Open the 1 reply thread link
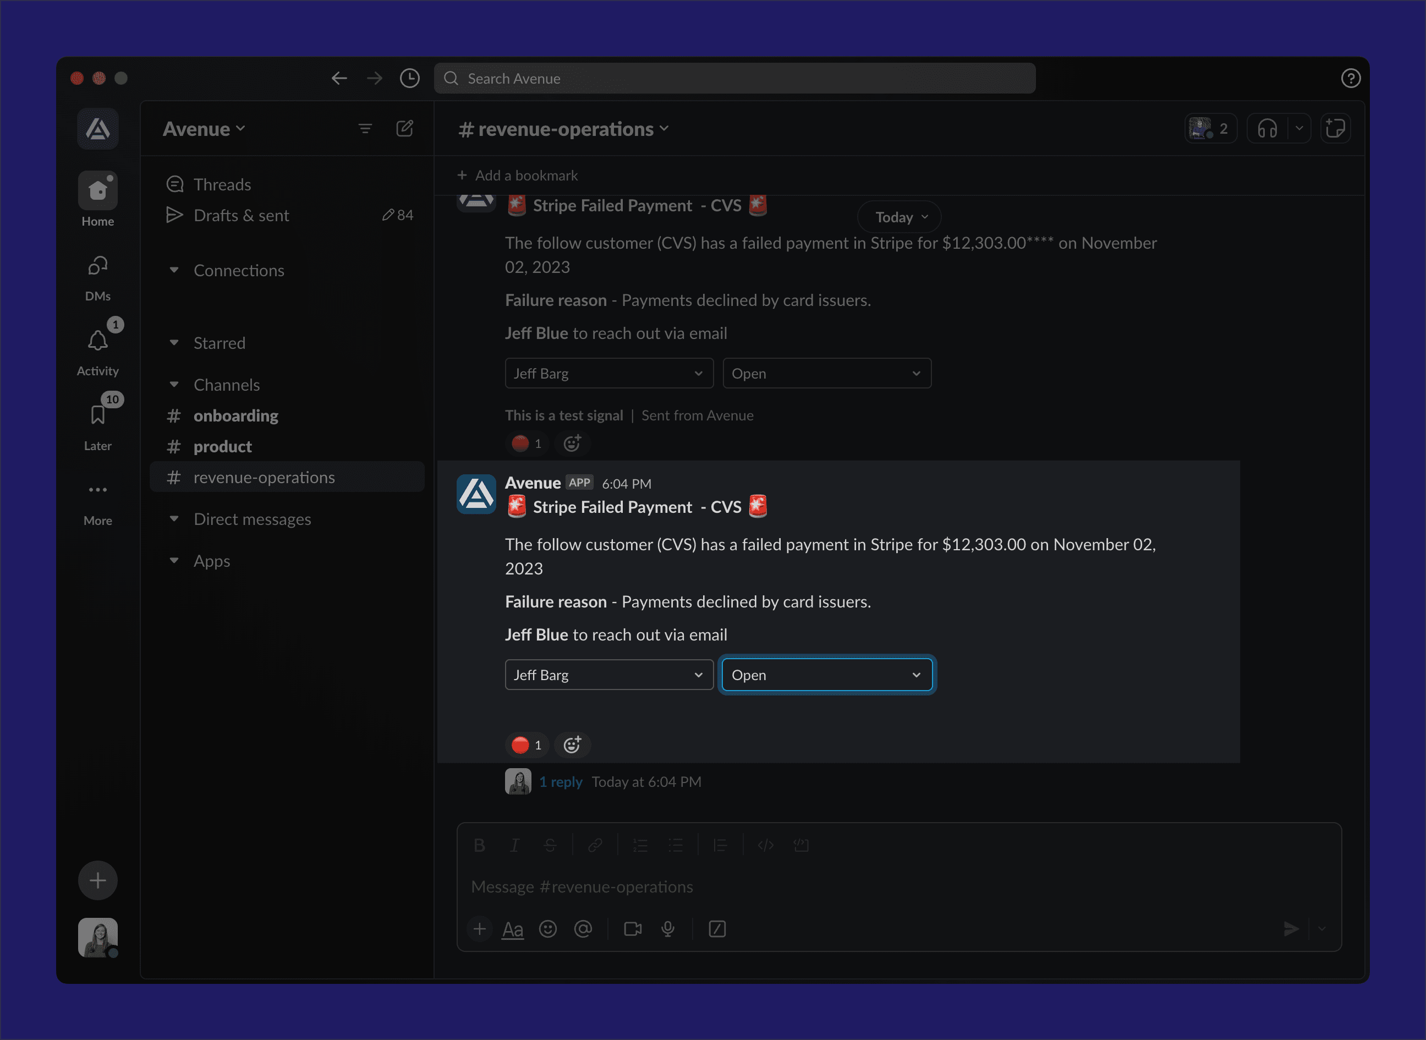Image resolution: width=1426 pixels, height=1040 pixels. [x=560, y=781]
